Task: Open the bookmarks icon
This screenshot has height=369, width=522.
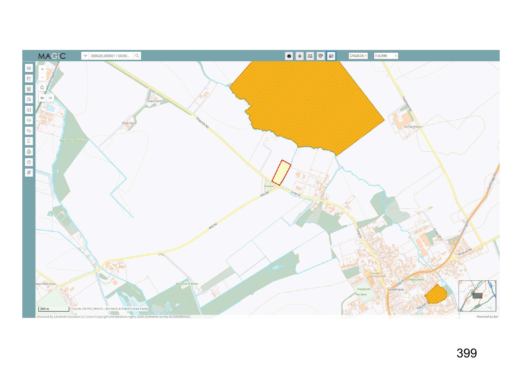Action: pos(29,141)
